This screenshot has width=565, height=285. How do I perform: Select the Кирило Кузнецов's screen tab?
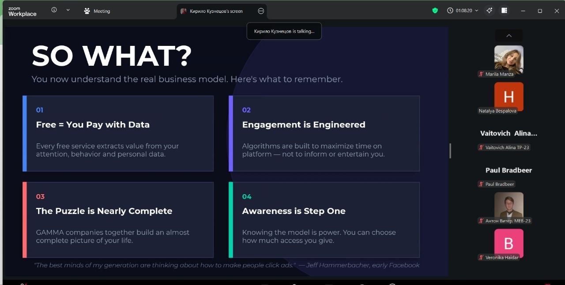(x=215, y=11)
